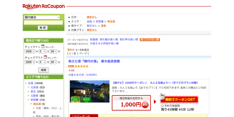This screenshot has width=234, height=117.
Task: Click the Rakuten RaCoupon logo
Action: pos(44,6)
